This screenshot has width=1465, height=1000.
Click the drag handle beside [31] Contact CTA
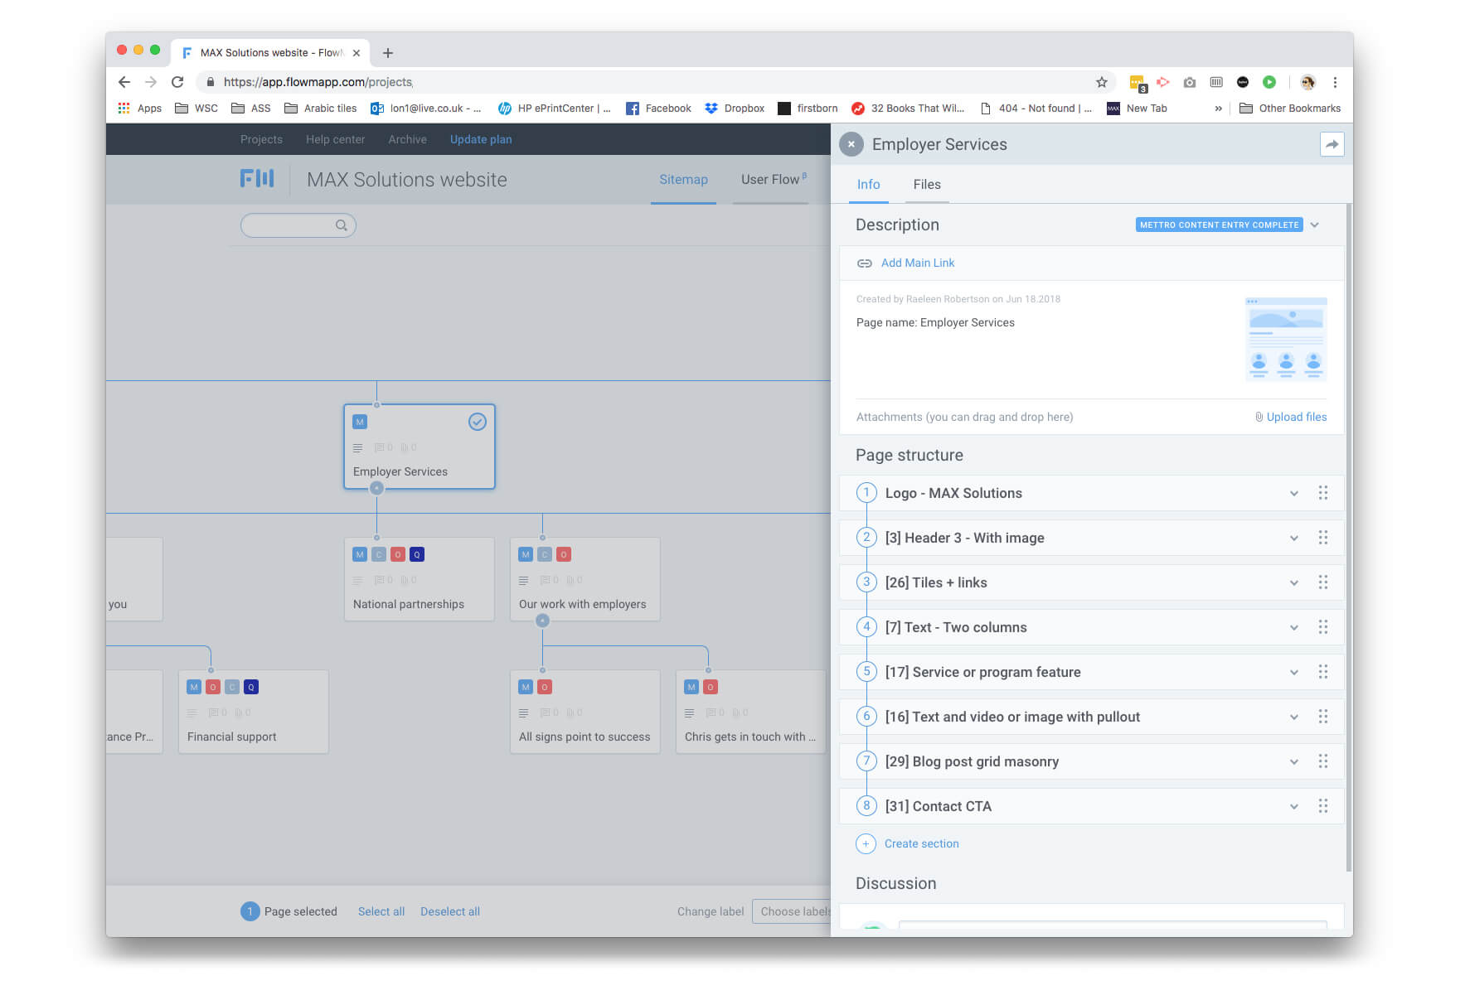click(1323, 805)
